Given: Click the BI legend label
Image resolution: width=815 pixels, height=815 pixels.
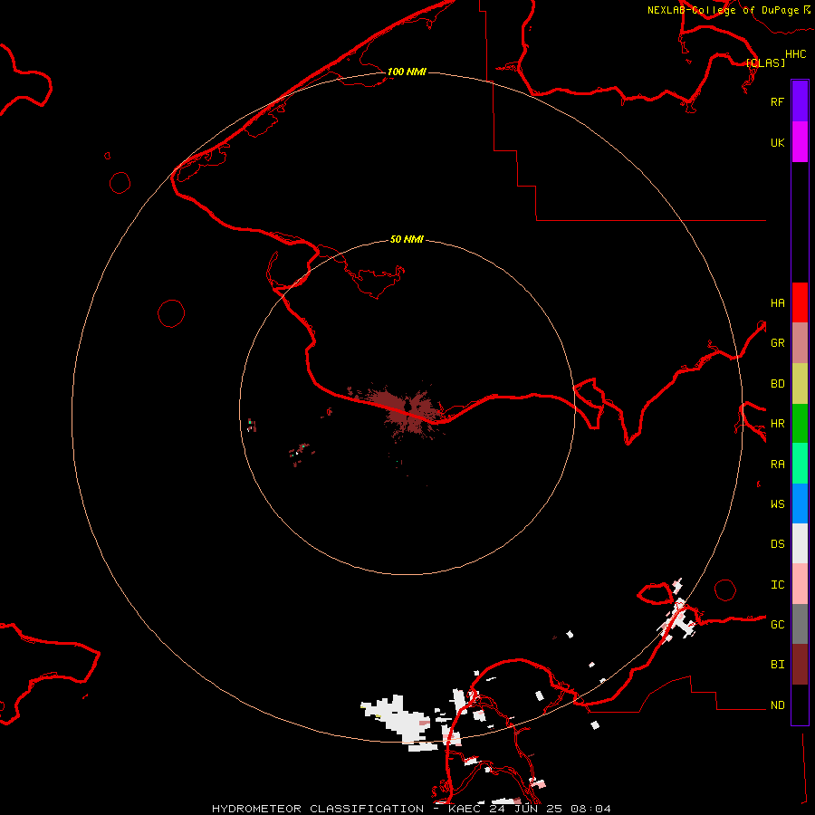Looking at the screenshot, I should (777, 665).
